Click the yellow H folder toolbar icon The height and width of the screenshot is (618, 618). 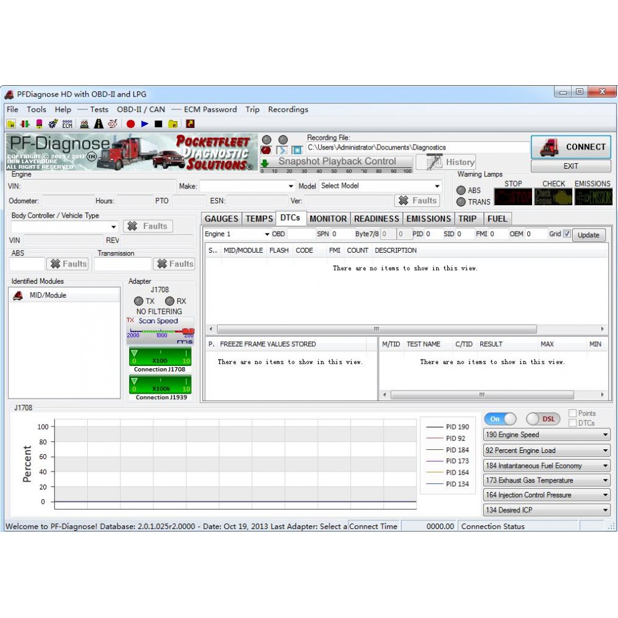point(11,124)
